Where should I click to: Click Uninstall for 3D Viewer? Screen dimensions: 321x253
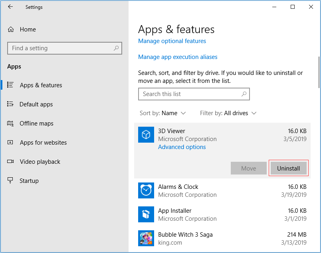point(288,168)
